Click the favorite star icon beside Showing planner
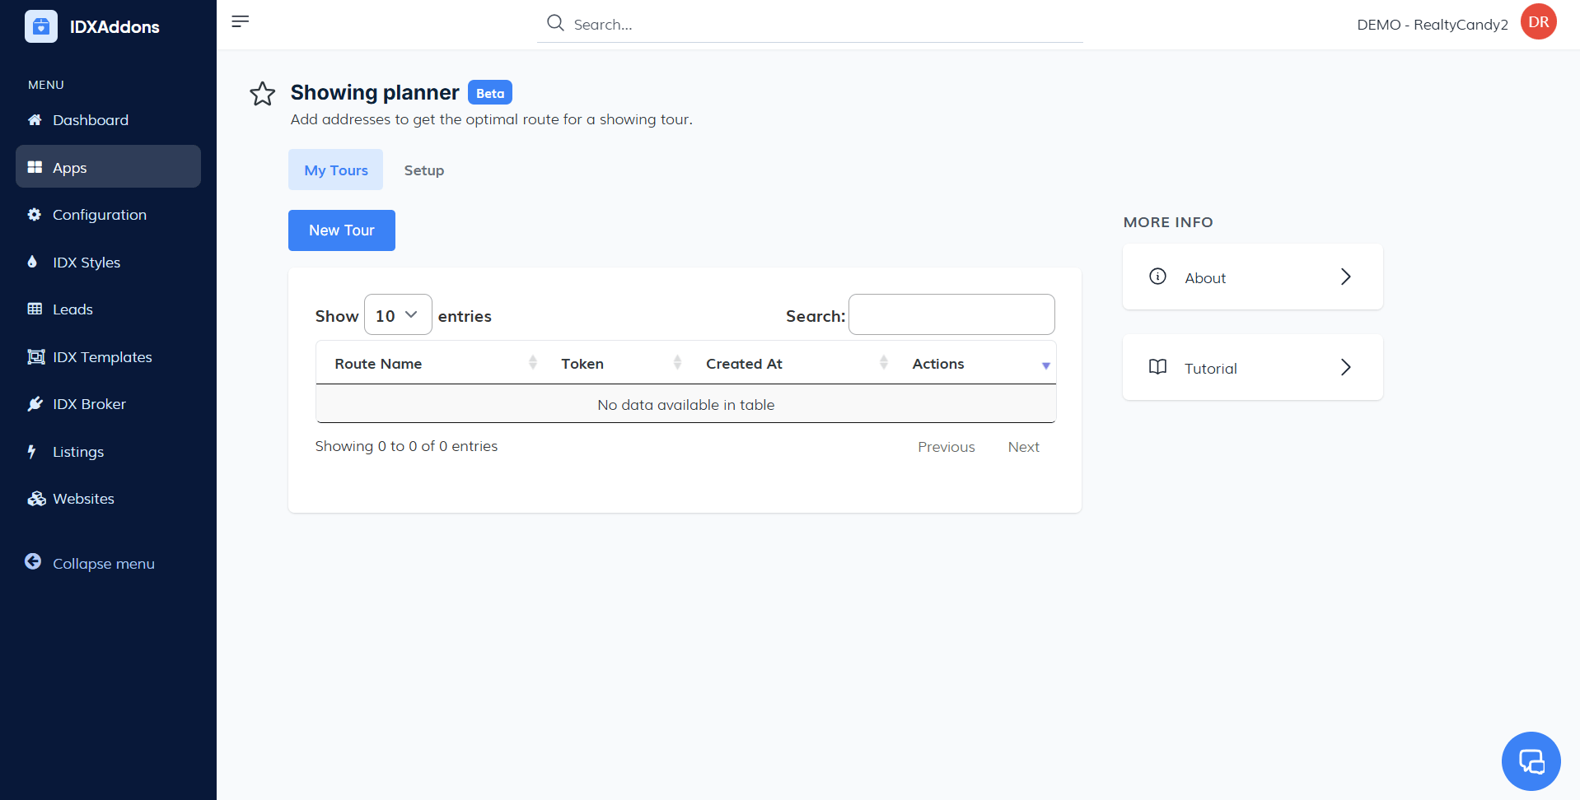The image size is (1580, 800). tap(262, 94)
